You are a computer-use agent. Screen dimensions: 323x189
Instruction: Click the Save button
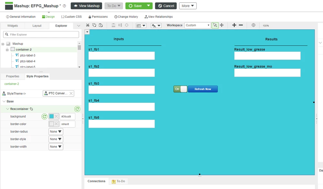(135, 6)
